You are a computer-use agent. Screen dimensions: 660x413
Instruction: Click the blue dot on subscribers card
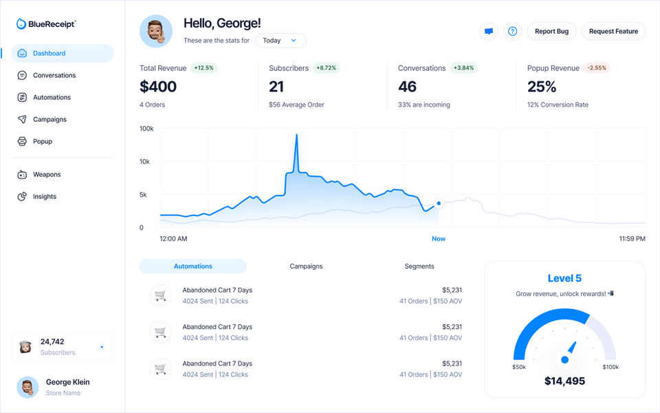102,347
